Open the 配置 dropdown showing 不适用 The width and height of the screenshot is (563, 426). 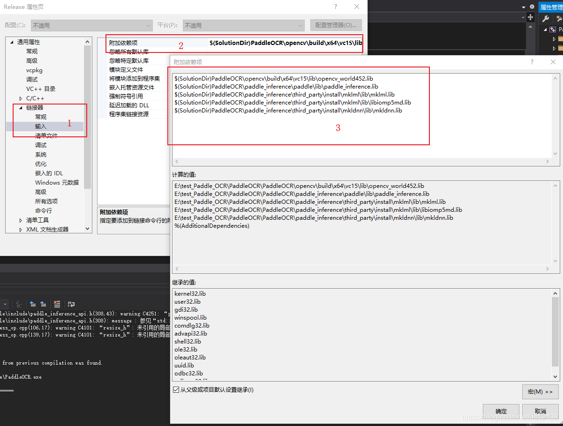tap(92, 25)
